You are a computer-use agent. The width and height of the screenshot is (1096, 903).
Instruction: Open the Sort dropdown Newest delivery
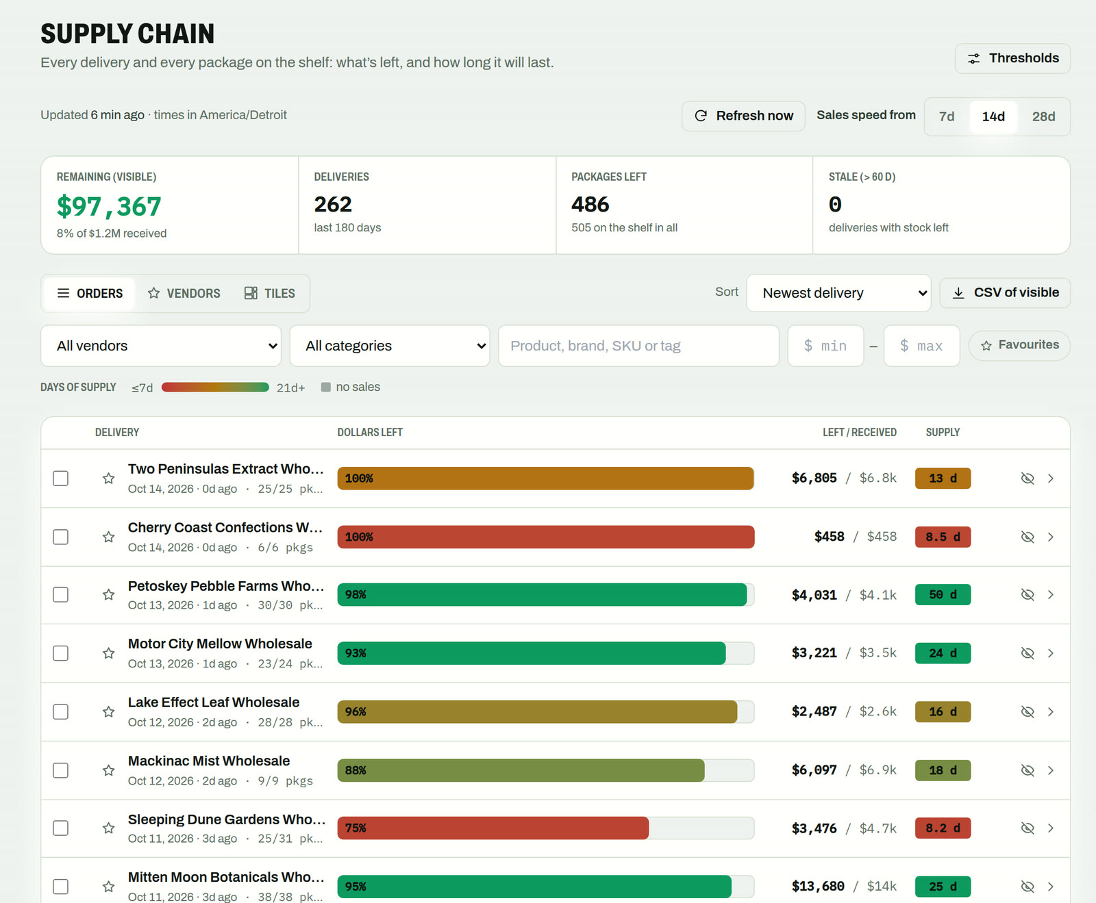[838, 293]
